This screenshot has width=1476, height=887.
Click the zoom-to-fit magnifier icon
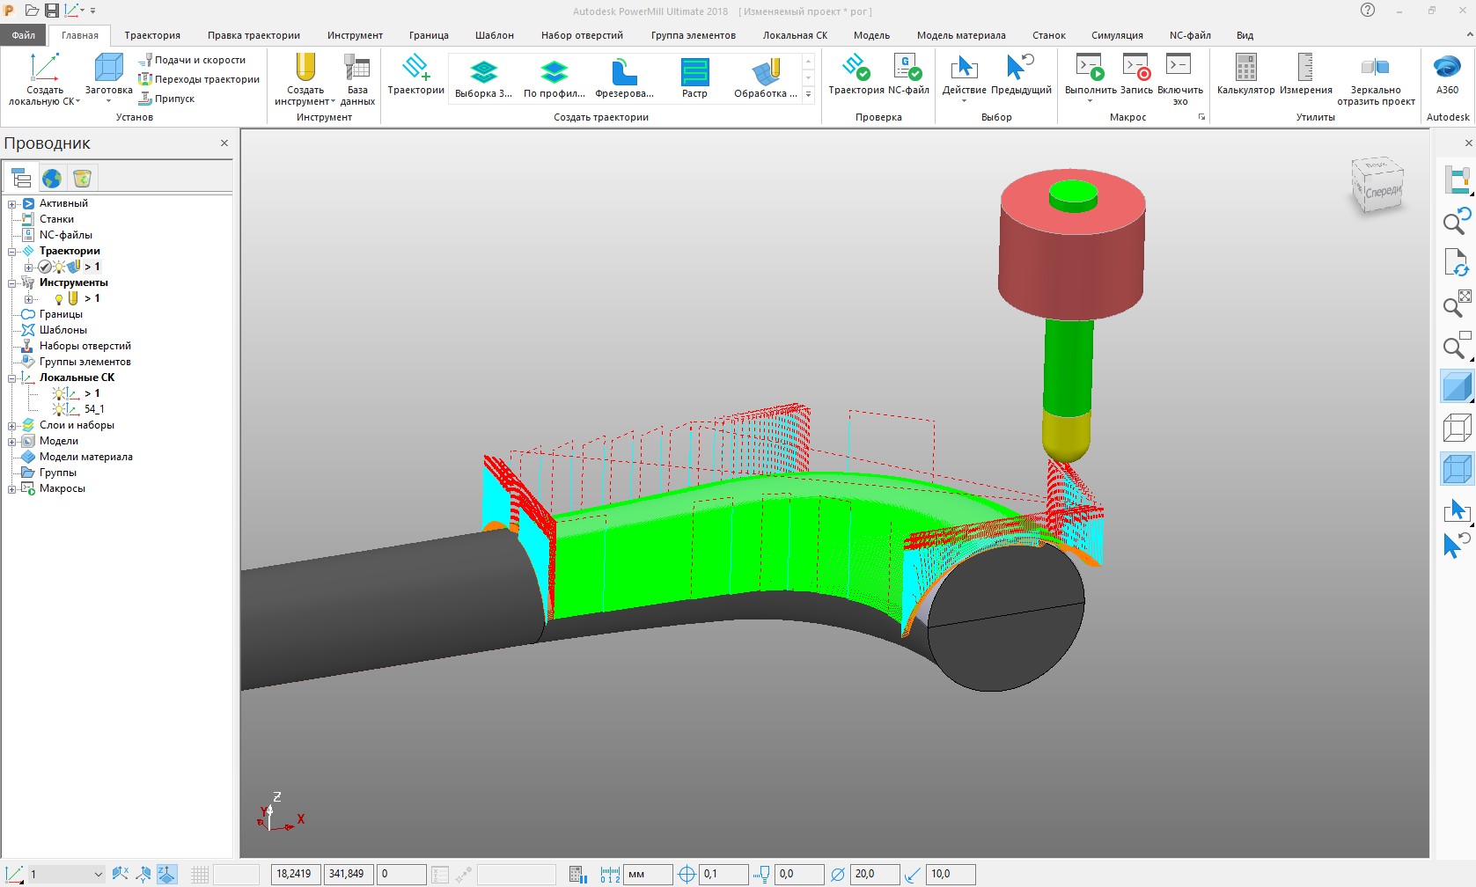(1457, 303)
